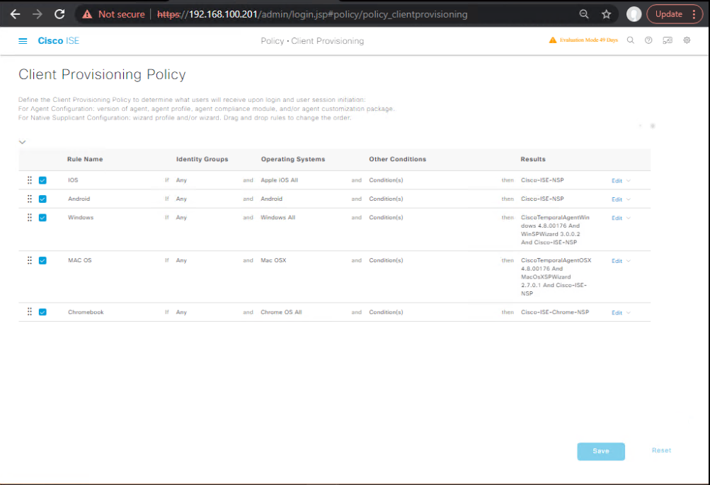Screen dimensions: 710x485
Task: Click Edit for the MAC OS rule
Action: point(617,261)
